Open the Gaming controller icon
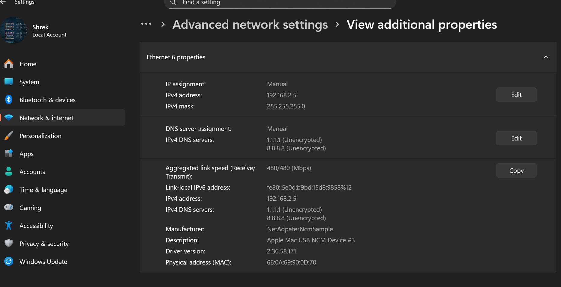The image size is (561, 287). 9,207
